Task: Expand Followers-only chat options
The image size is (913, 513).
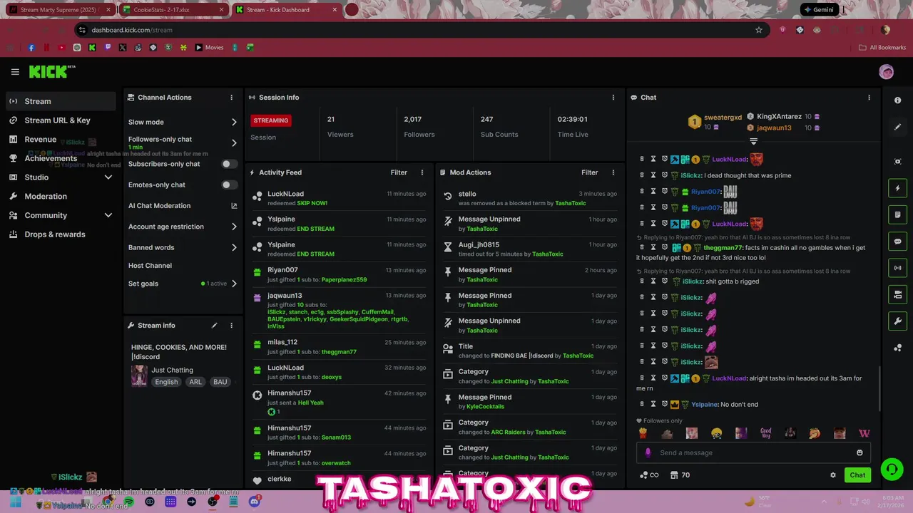Action: pos(234,142)
